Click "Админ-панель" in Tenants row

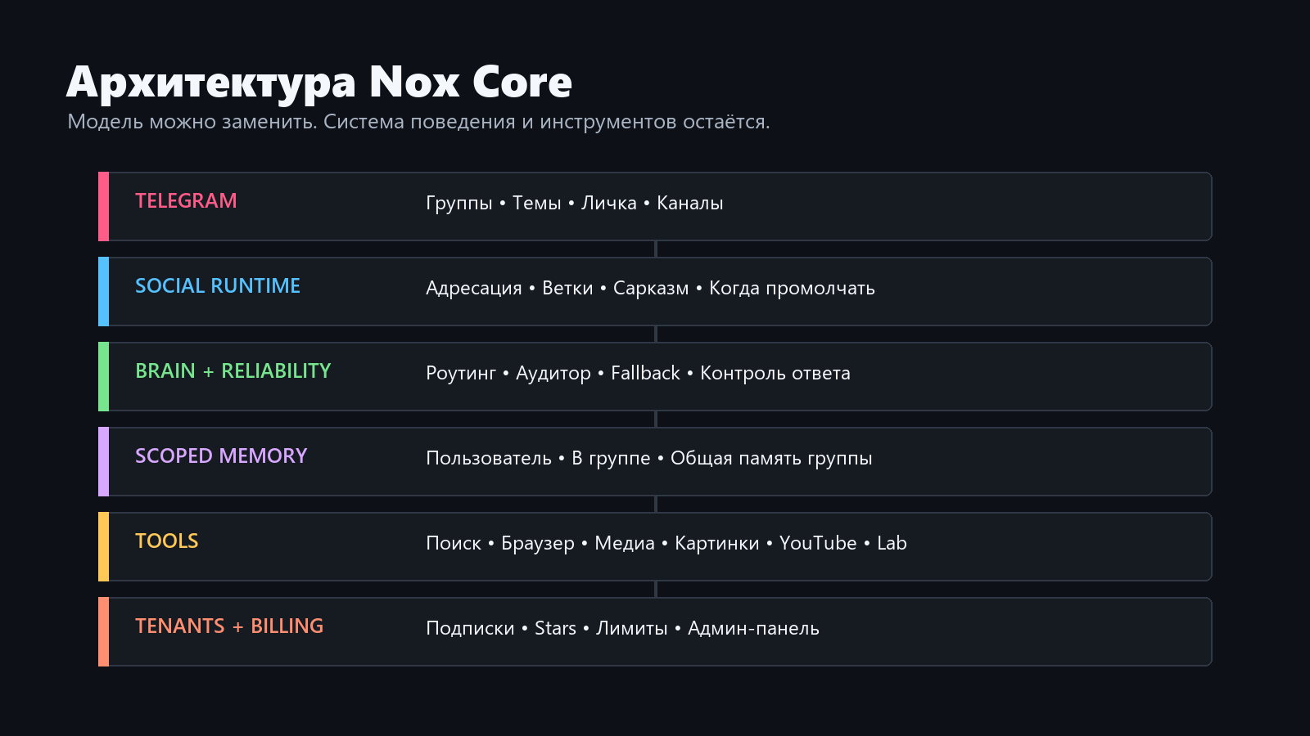(753, 628)
